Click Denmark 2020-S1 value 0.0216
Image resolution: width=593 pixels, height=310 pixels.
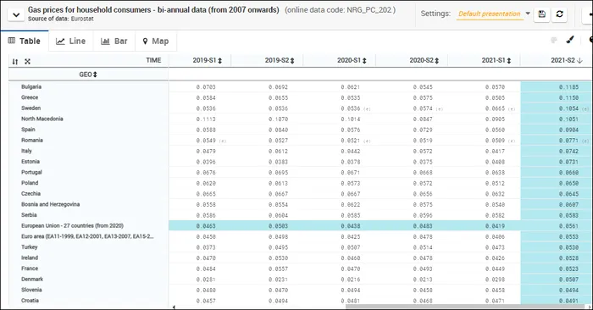350,280
